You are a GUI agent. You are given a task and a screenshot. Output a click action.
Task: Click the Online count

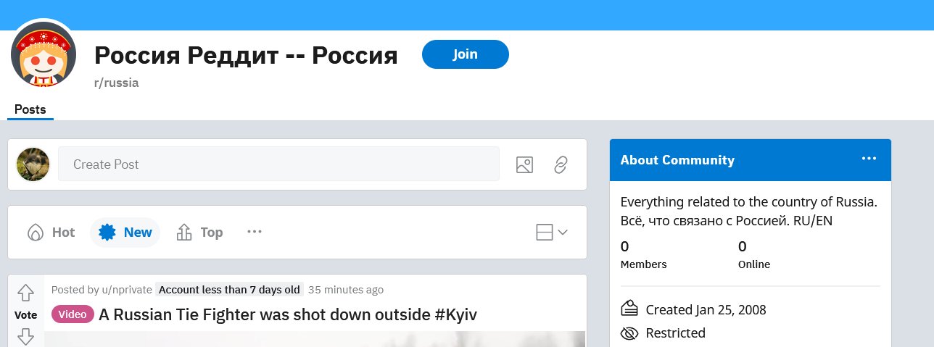click(x=754, y=254)
